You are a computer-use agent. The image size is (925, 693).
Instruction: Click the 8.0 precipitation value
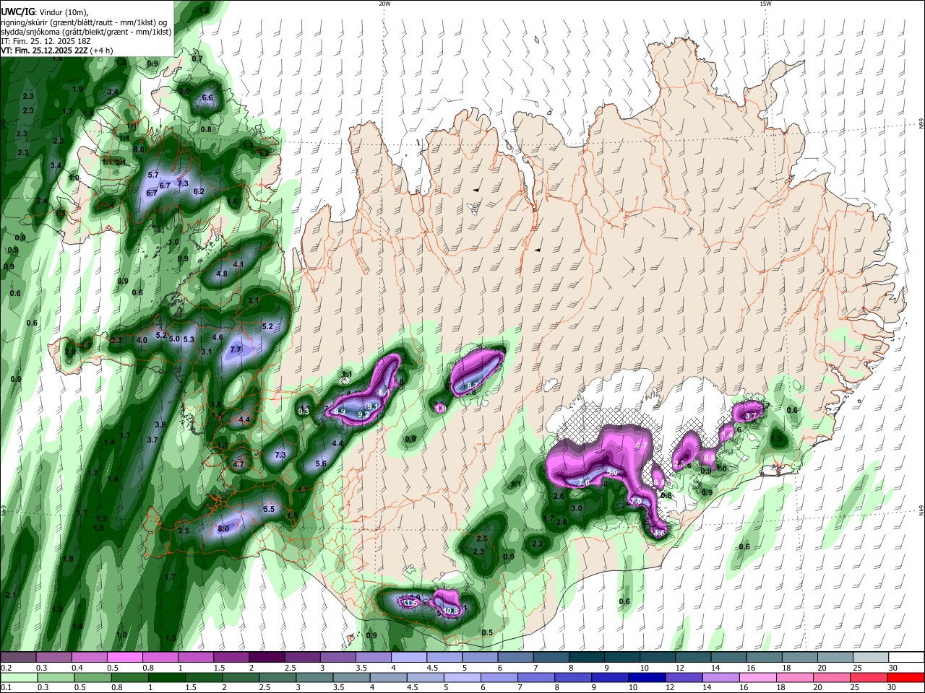click(223, 528)
